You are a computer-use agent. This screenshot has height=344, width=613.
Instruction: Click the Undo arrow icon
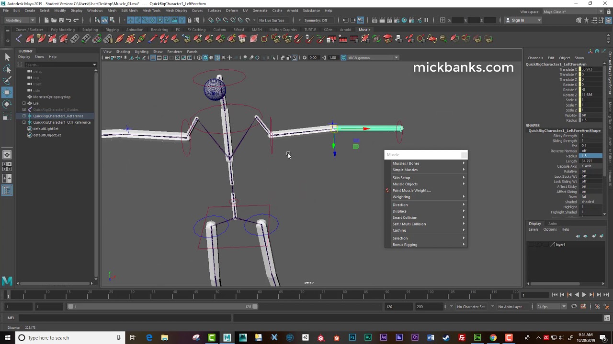click(68, 20)
